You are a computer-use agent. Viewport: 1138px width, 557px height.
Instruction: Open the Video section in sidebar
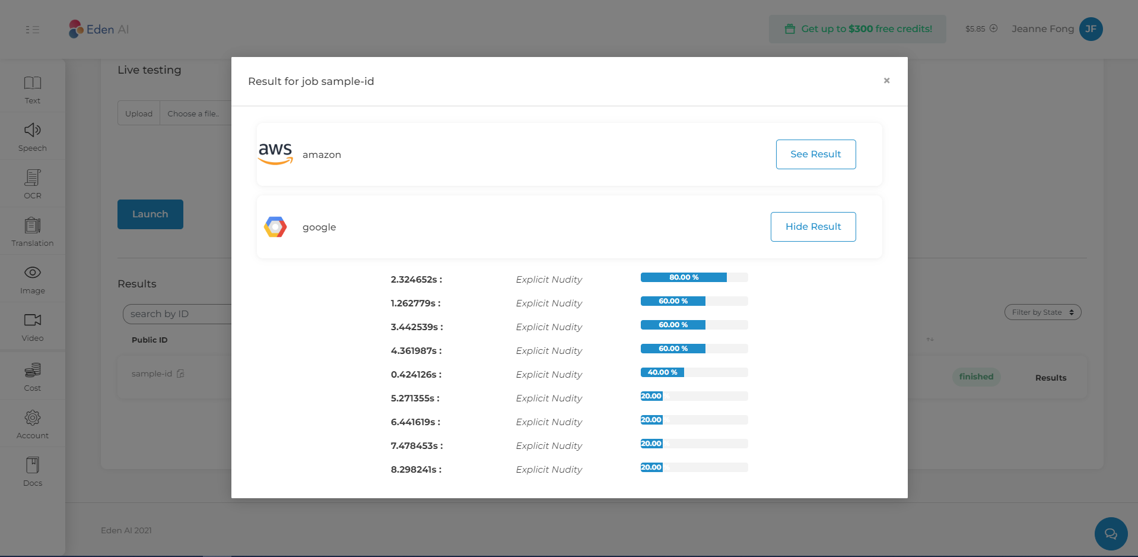(33, 328)
